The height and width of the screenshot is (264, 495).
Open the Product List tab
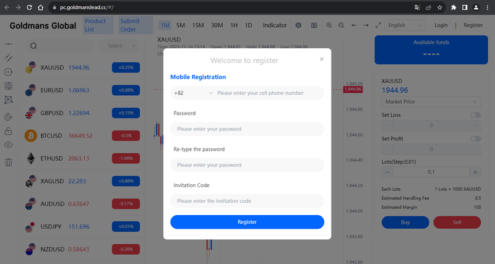[x=98, y=25]
